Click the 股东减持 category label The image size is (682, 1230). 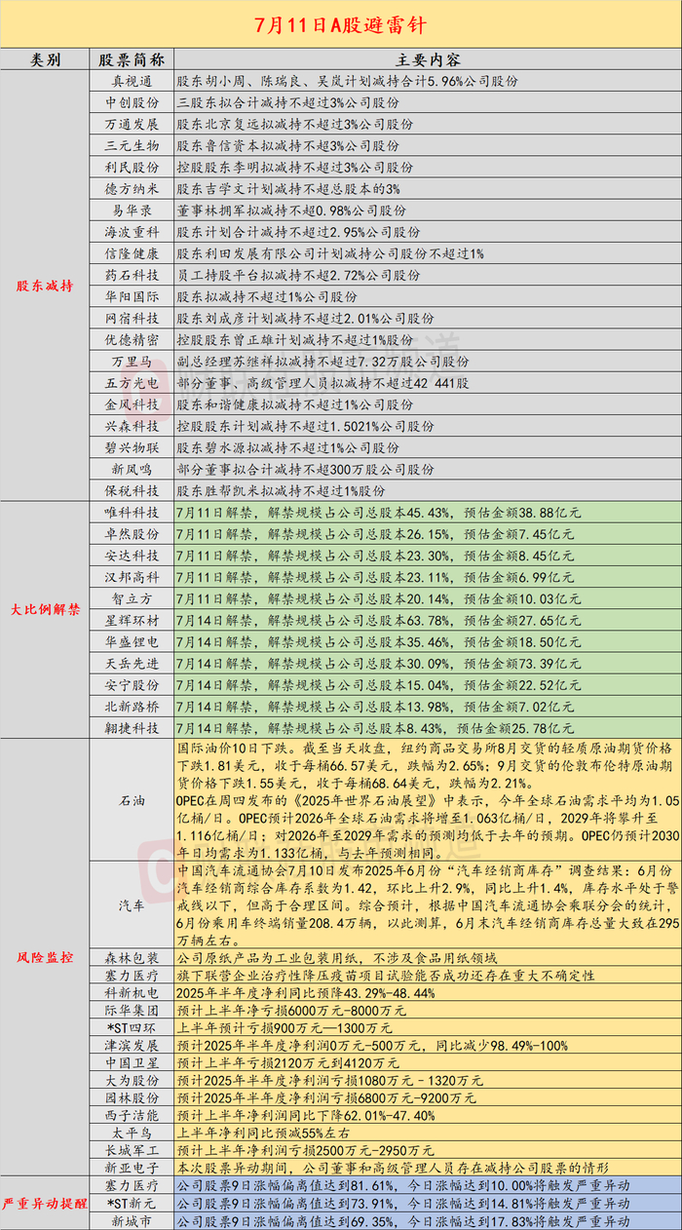tap(46, 286)
